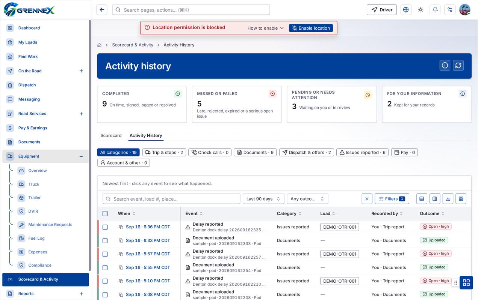This screenshot has width=481, height=300.
Task: Collapse the Equipment sidebar section
Action: point(81,156)
